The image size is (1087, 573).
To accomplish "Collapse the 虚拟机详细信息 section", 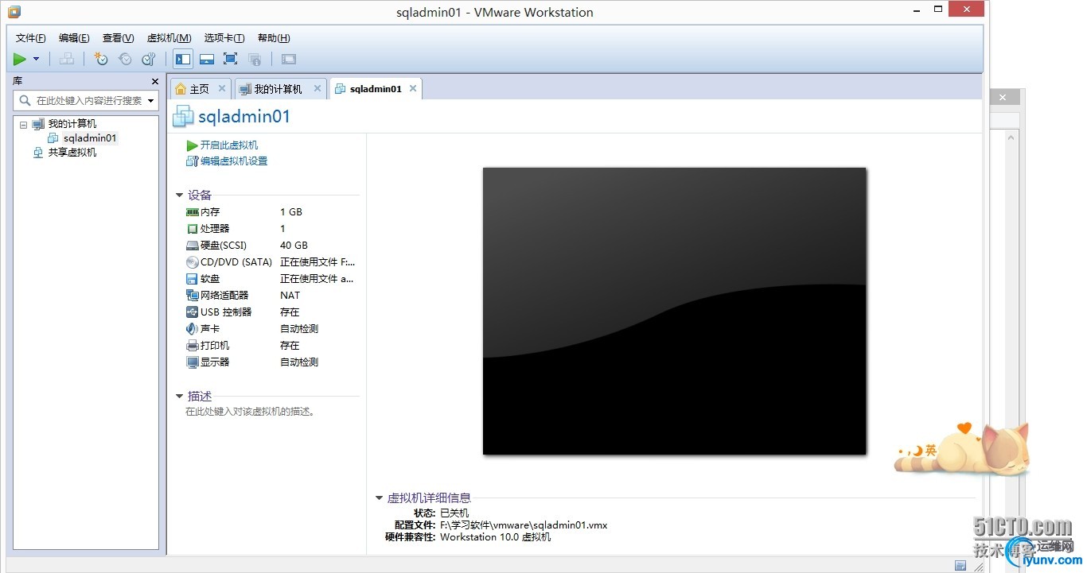I will click(380, 498).
